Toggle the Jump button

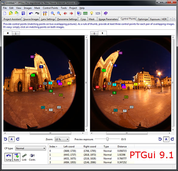9,157
